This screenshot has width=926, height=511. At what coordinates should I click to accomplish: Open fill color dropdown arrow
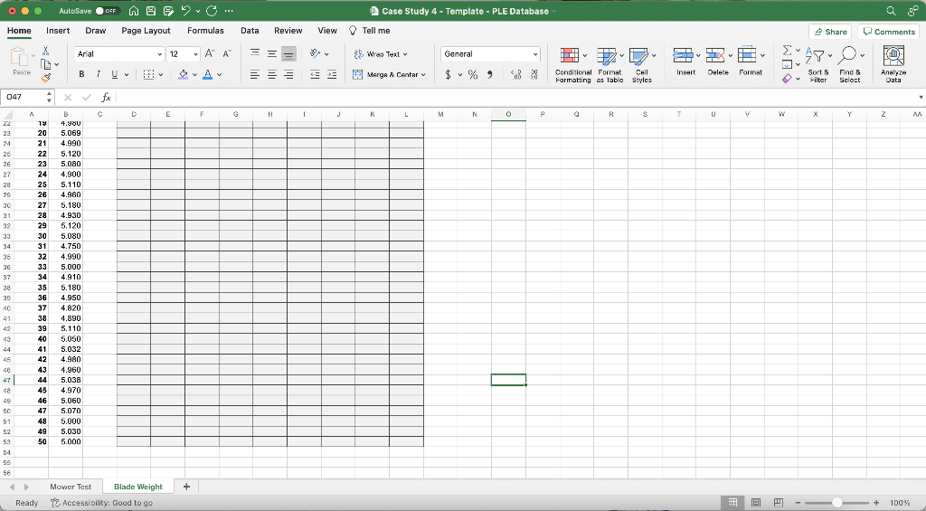[194, 75]
